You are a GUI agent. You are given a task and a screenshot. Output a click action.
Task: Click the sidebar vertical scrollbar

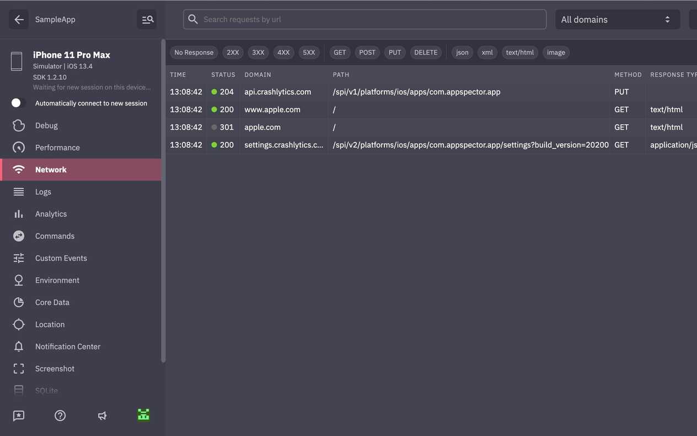[163, 199]
